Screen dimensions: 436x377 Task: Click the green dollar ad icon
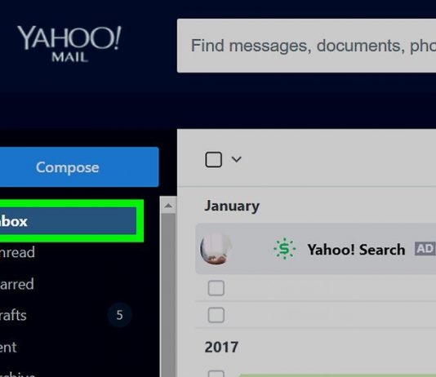[x=284, y=249]
